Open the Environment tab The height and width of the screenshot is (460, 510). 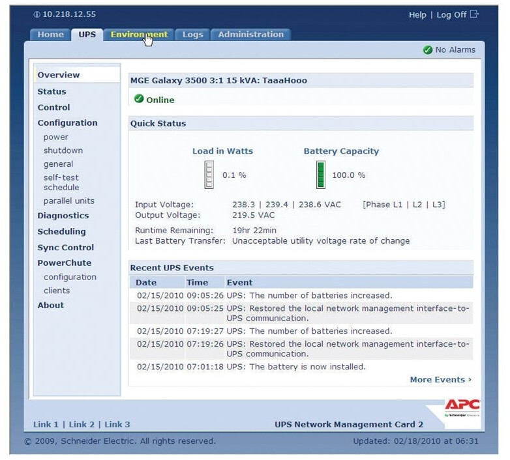tap(139, 35)
